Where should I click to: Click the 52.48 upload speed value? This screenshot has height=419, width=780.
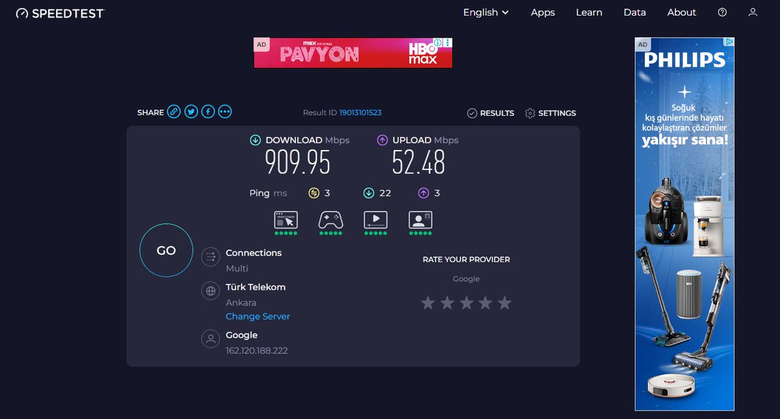(419, 162)
